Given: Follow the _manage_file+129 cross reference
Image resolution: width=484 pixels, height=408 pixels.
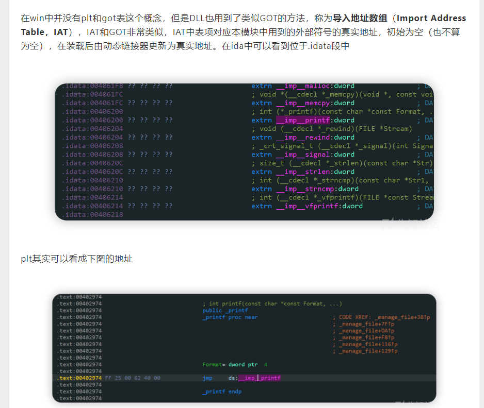Looking at the screenshot, I should coord(368,351).
